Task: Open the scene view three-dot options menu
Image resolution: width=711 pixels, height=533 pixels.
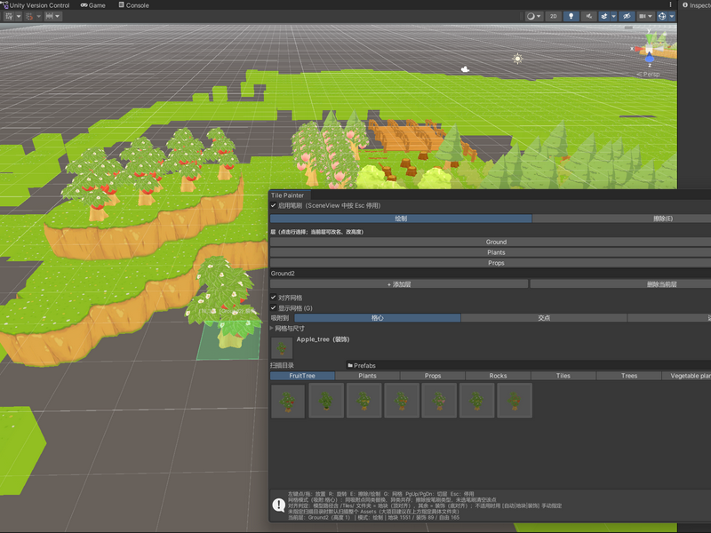Action: click(671, 4)
